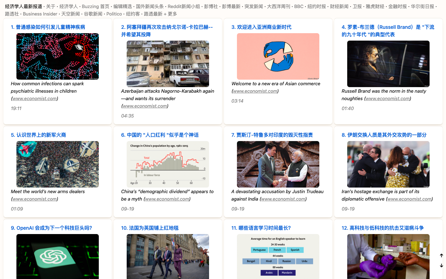446x279 pixels.
Task: Open article 11 哪些语言学习时间最长
Action: 261,228
